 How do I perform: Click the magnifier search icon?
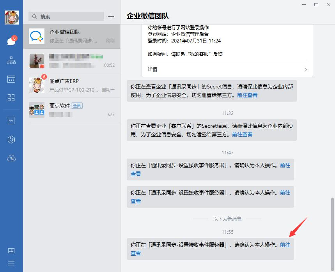(34, 16)
